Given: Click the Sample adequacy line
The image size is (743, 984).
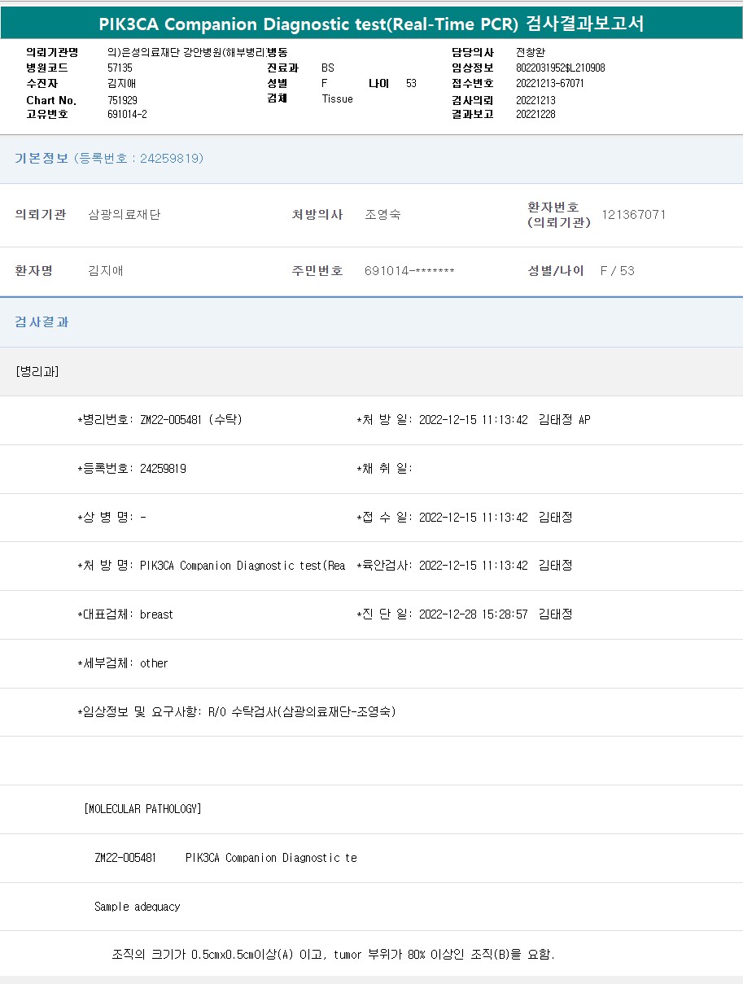Looking at the screenshot, I should [137, 907].
